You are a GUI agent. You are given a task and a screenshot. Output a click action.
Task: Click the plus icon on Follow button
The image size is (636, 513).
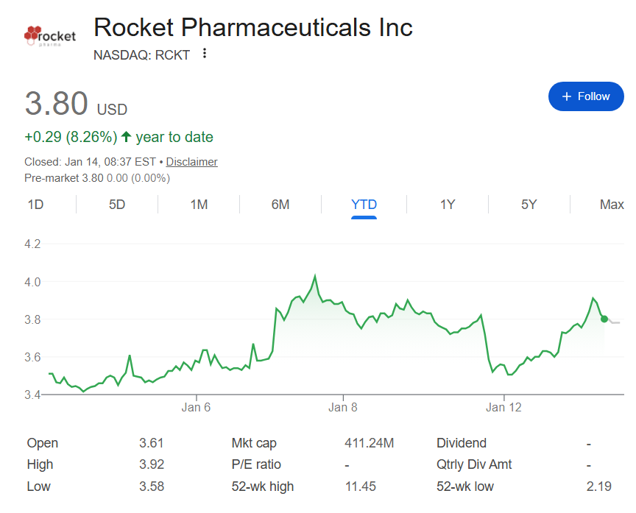click(566, 96)
